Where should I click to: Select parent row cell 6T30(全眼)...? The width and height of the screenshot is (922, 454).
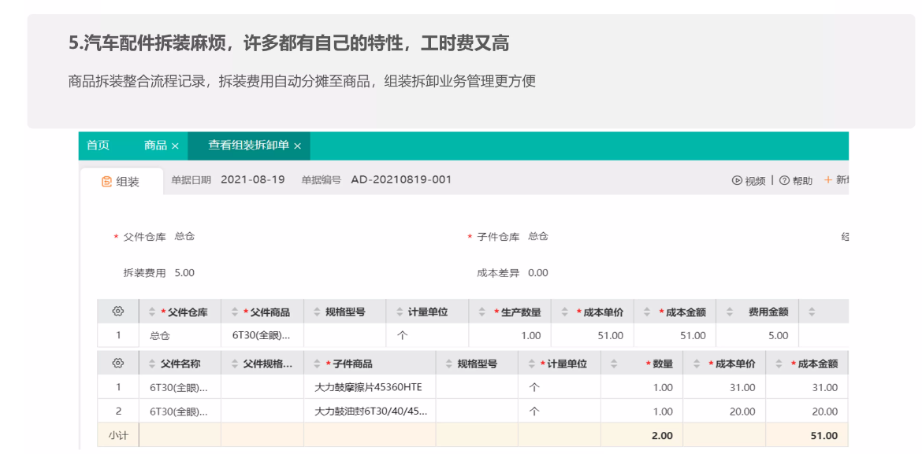[x=262, y=335]
